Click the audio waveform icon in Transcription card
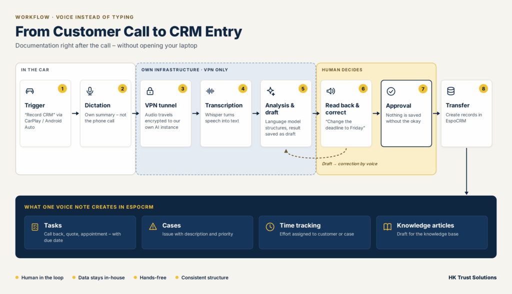 coord(210,91)
